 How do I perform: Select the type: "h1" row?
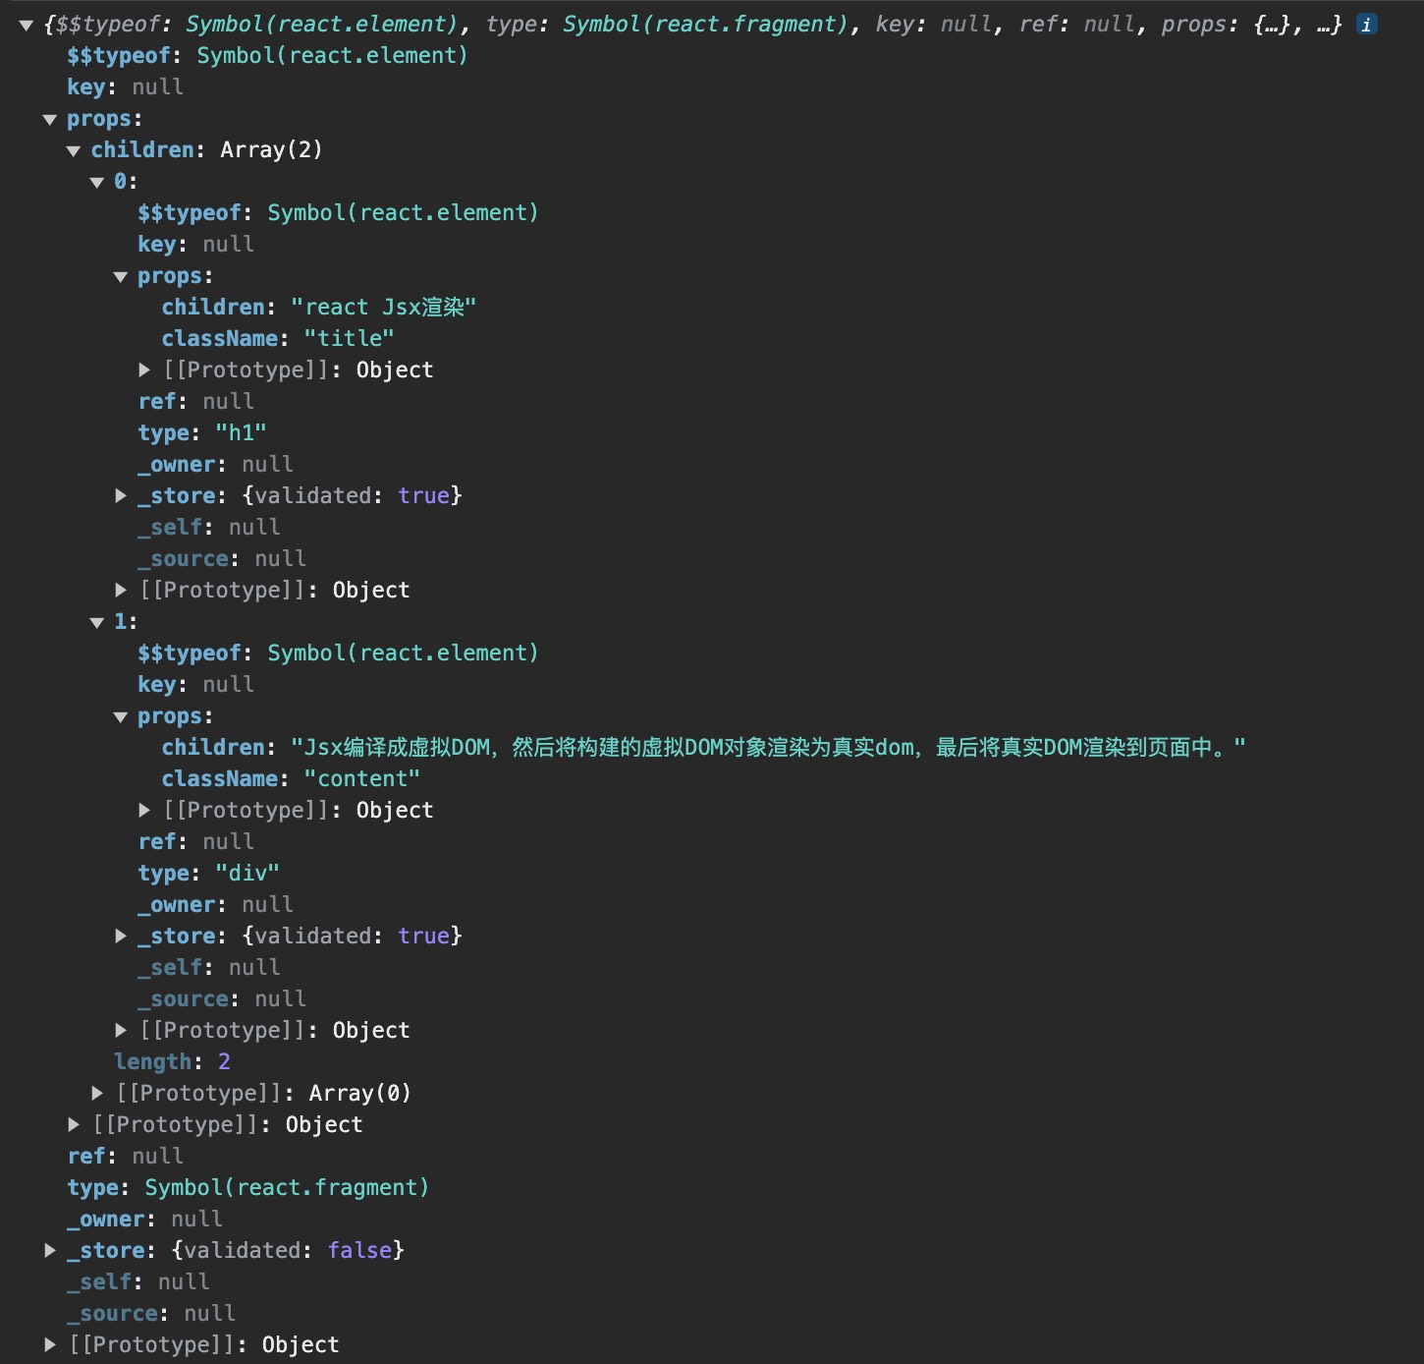(x=202, y=432)
